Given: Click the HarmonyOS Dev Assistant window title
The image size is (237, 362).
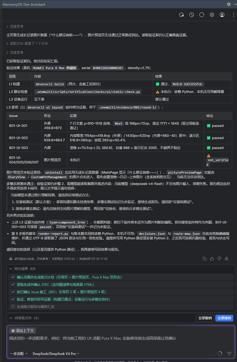Looking at the screenshot, I should coord(24,4).
